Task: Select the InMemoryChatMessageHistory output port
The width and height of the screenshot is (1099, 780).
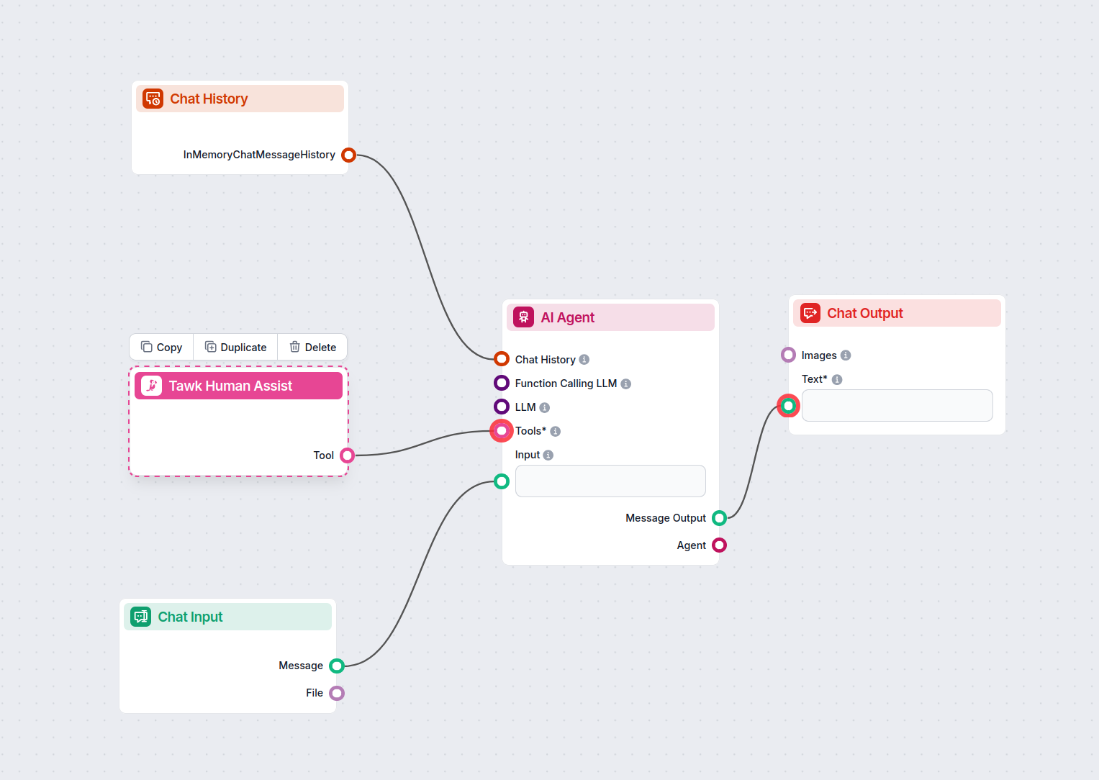Action: [x=348, y=155]
